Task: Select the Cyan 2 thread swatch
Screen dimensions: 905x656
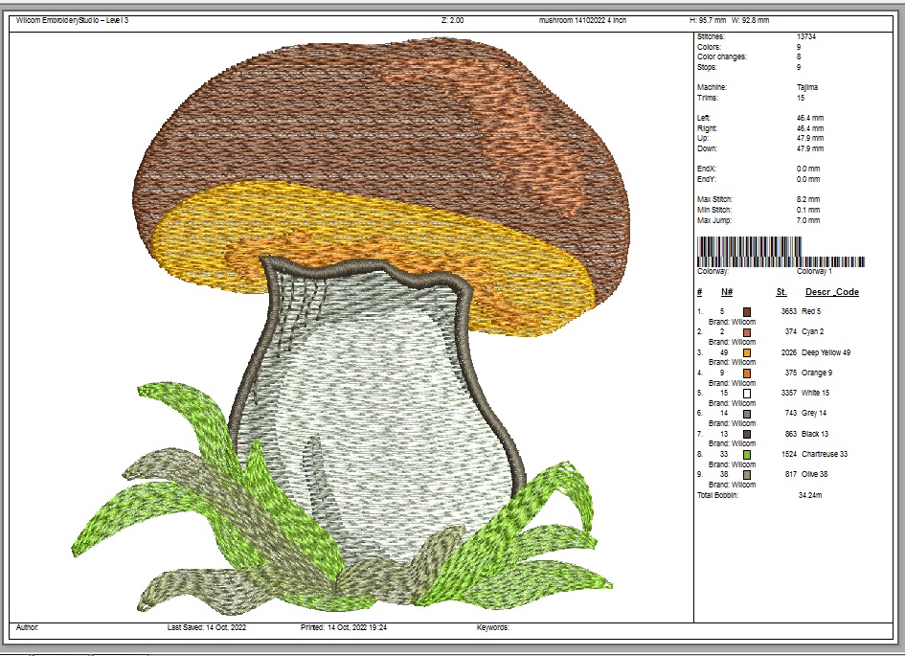Action: pos(747,332)
